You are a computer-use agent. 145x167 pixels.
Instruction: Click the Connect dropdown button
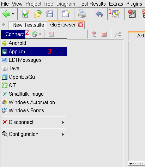coord(13,34)
